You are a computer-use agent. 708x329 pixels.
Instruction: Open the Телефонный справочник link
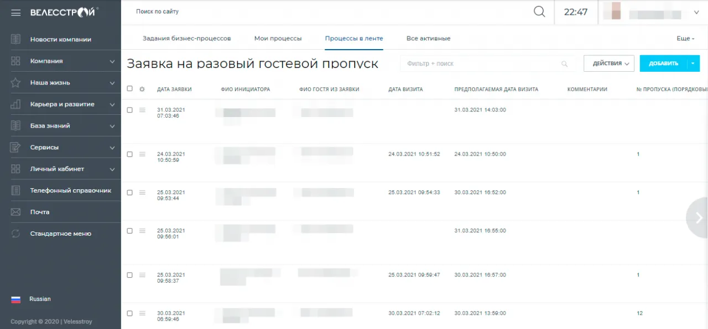[x=70, y=190]
